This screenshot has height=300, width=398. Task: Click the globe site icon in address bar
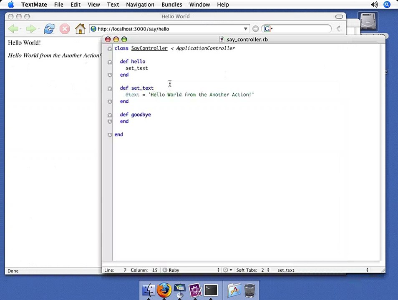pyautogui.click(x=93, y=29)
